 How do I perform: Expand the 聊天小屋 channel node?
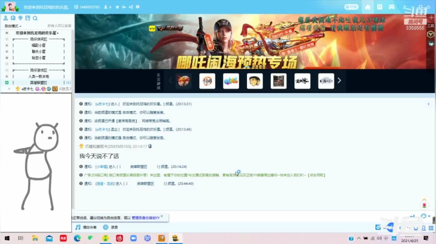[7, 51]
